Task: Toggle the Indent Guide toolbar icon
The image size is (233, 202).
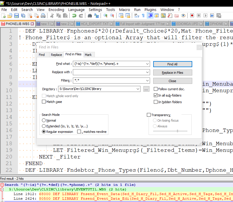Action: tap(150, 16)
